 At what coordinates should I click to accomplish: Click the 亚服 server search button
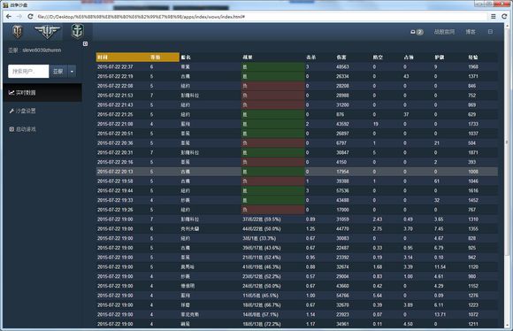point(58,72)
